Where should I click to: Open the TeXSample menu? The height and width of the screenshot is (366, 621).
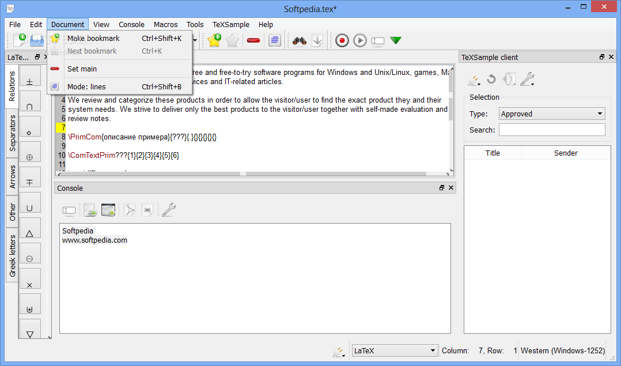[231, 25]
